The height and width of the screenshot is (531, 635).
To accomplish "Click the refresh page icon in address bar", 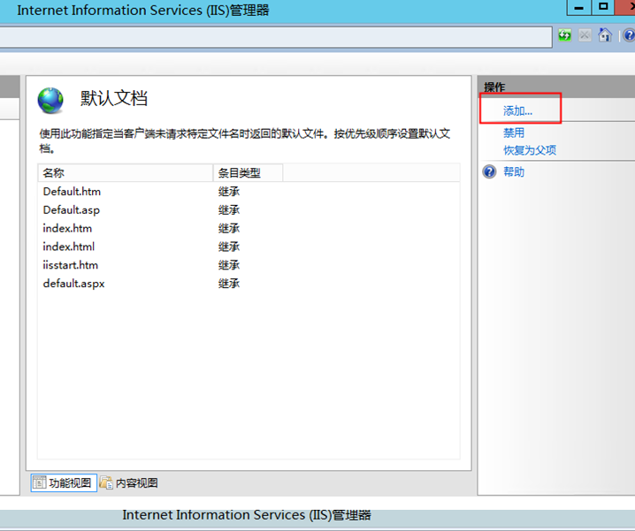I will [564, 35].
